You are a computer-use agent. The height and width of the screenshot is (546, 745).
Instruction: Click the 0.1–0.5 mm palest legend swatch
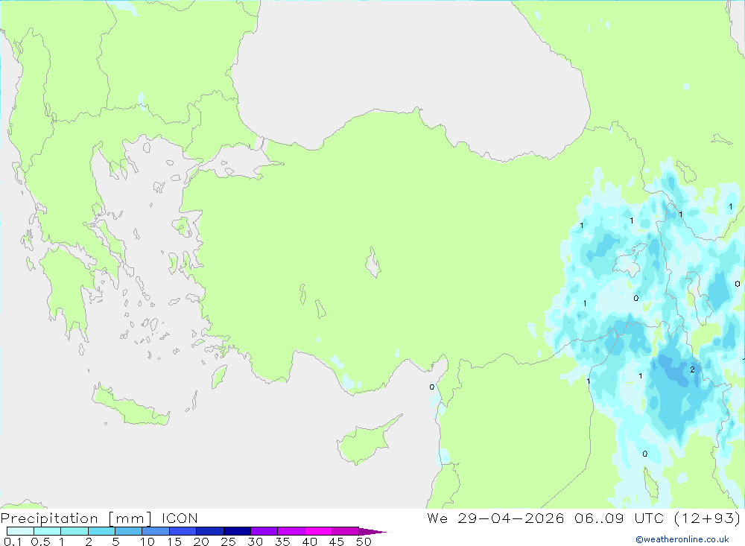[x=20, y=531]
